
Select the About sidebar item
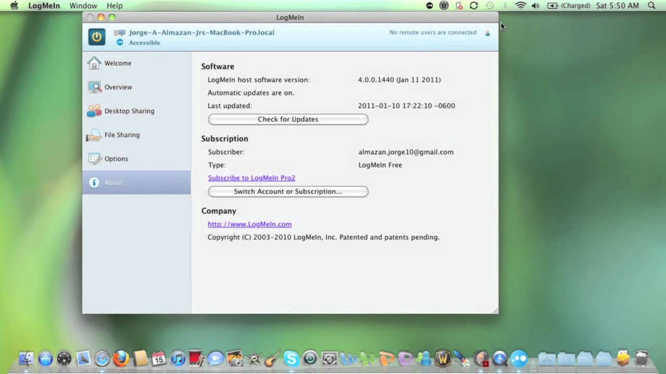(x=136, y=182)
